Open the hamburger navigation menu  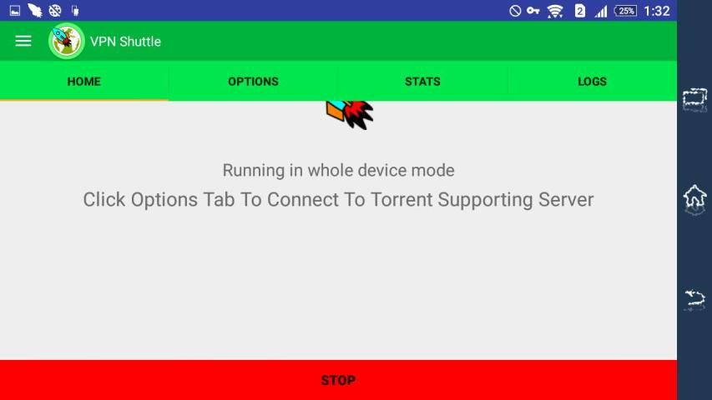click(x=23, y=42)
